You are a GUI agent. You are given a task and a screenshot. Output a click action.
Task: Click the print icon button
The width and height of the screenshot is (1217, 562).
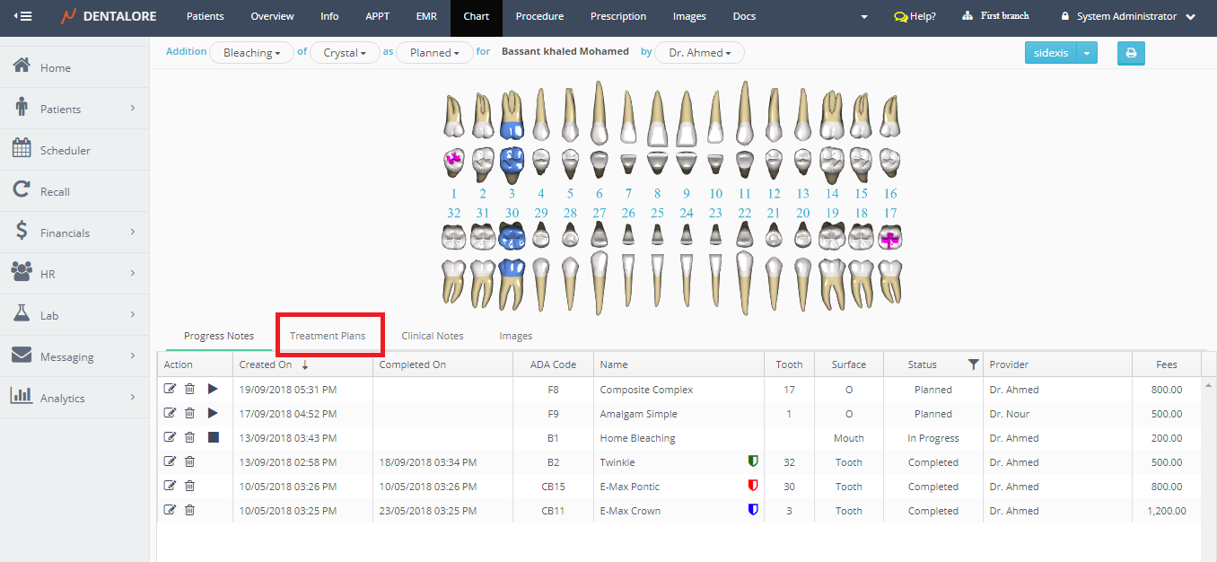(1131, 53)
